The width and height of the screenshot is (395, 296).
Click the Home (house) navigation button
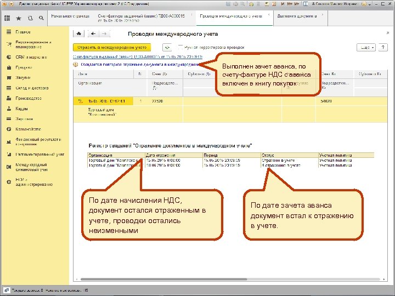[79, 33]
